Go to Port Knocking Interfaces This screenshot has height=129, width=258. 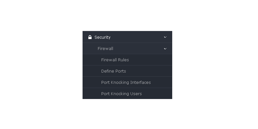point(127,82)
